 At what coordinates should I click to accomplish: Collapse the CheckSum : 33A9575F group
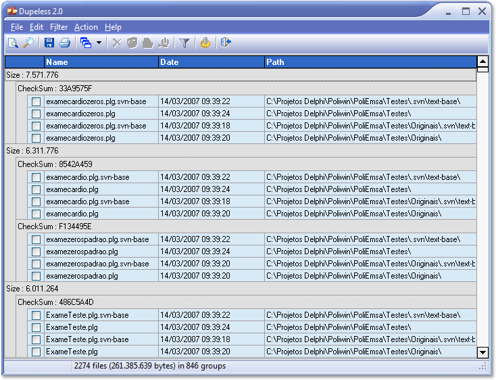click(246, 89)
